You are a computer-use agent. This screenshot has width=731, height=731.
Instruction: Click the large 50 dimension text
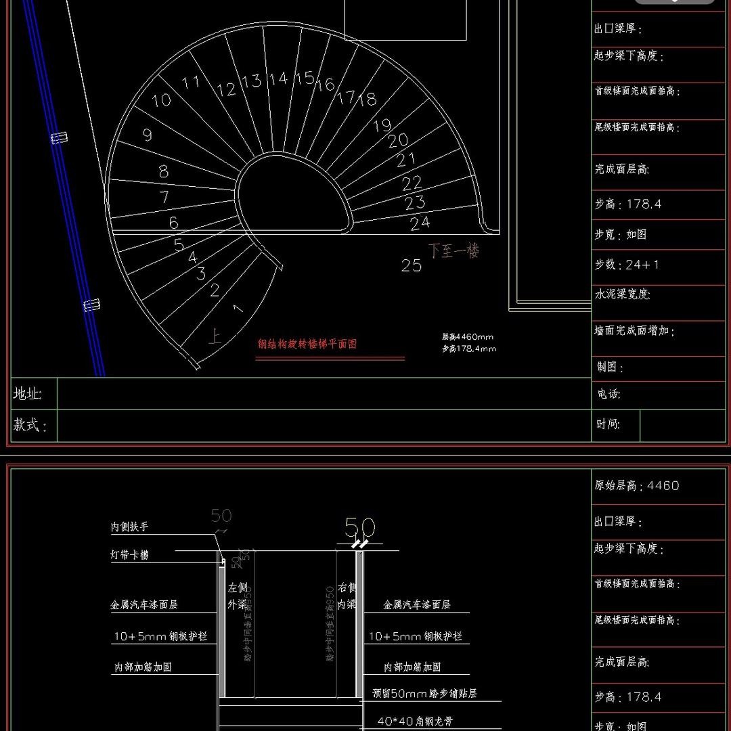point(360,527)
